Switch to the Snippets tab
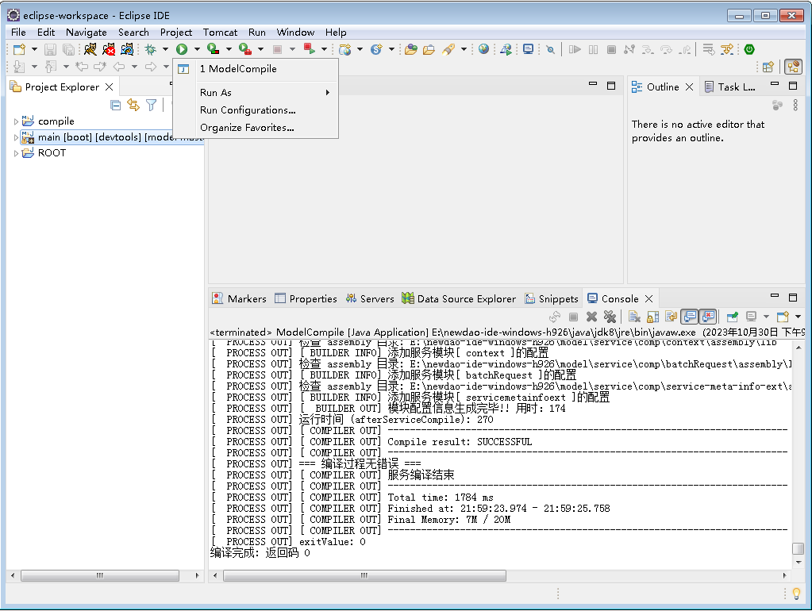The height and width of the screenshot is (611, 812). pos(552,299)
